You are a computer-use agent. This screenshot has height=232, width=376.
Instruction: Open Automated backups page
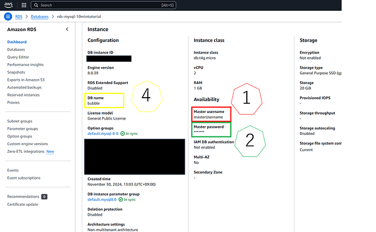pos(24,87)
